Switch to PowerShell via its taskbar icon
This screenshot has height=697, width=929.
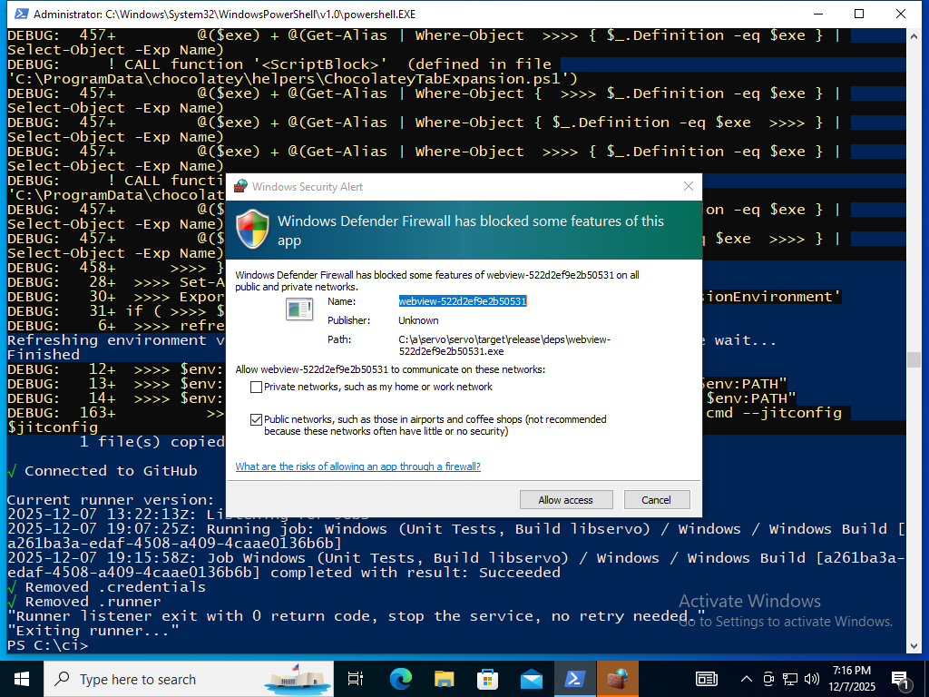pyautogui.click(x=574, y=679)
